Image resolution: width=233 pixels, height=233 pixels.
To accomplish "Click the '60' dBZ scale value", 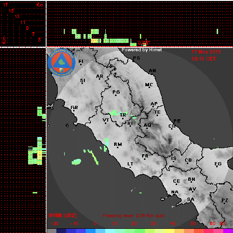I will (x=212, y=224).
